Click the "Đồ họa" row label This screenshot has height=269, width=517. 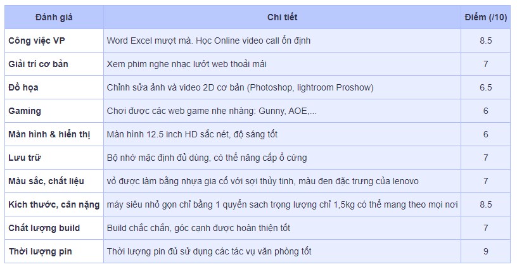(23, 87)
